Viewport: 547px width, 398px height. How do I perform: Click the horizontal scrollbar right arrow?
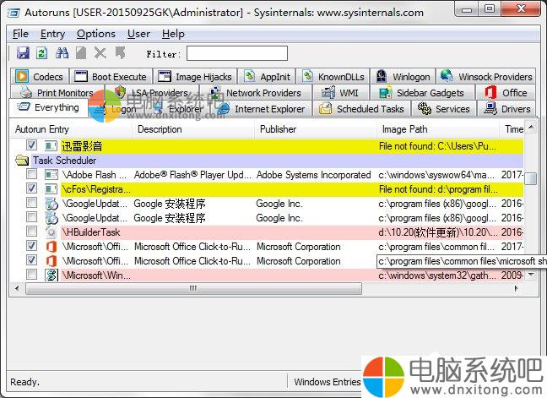click(517, 288)
